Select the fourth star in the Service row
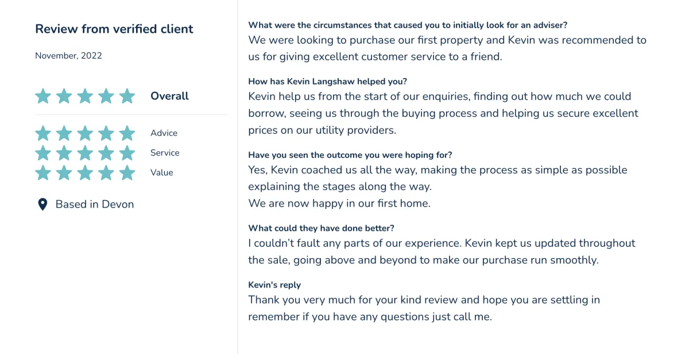This screenshot has width=689, height=354. click(106, 153)
